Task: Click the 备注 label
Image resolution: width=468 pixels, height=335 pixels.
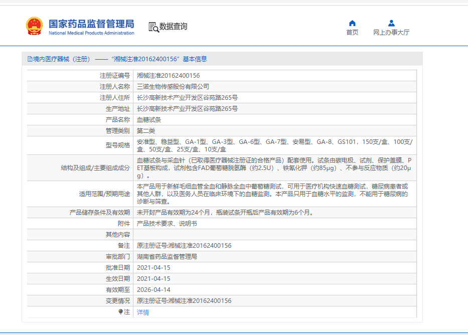Action: click(x=123, y=246)
